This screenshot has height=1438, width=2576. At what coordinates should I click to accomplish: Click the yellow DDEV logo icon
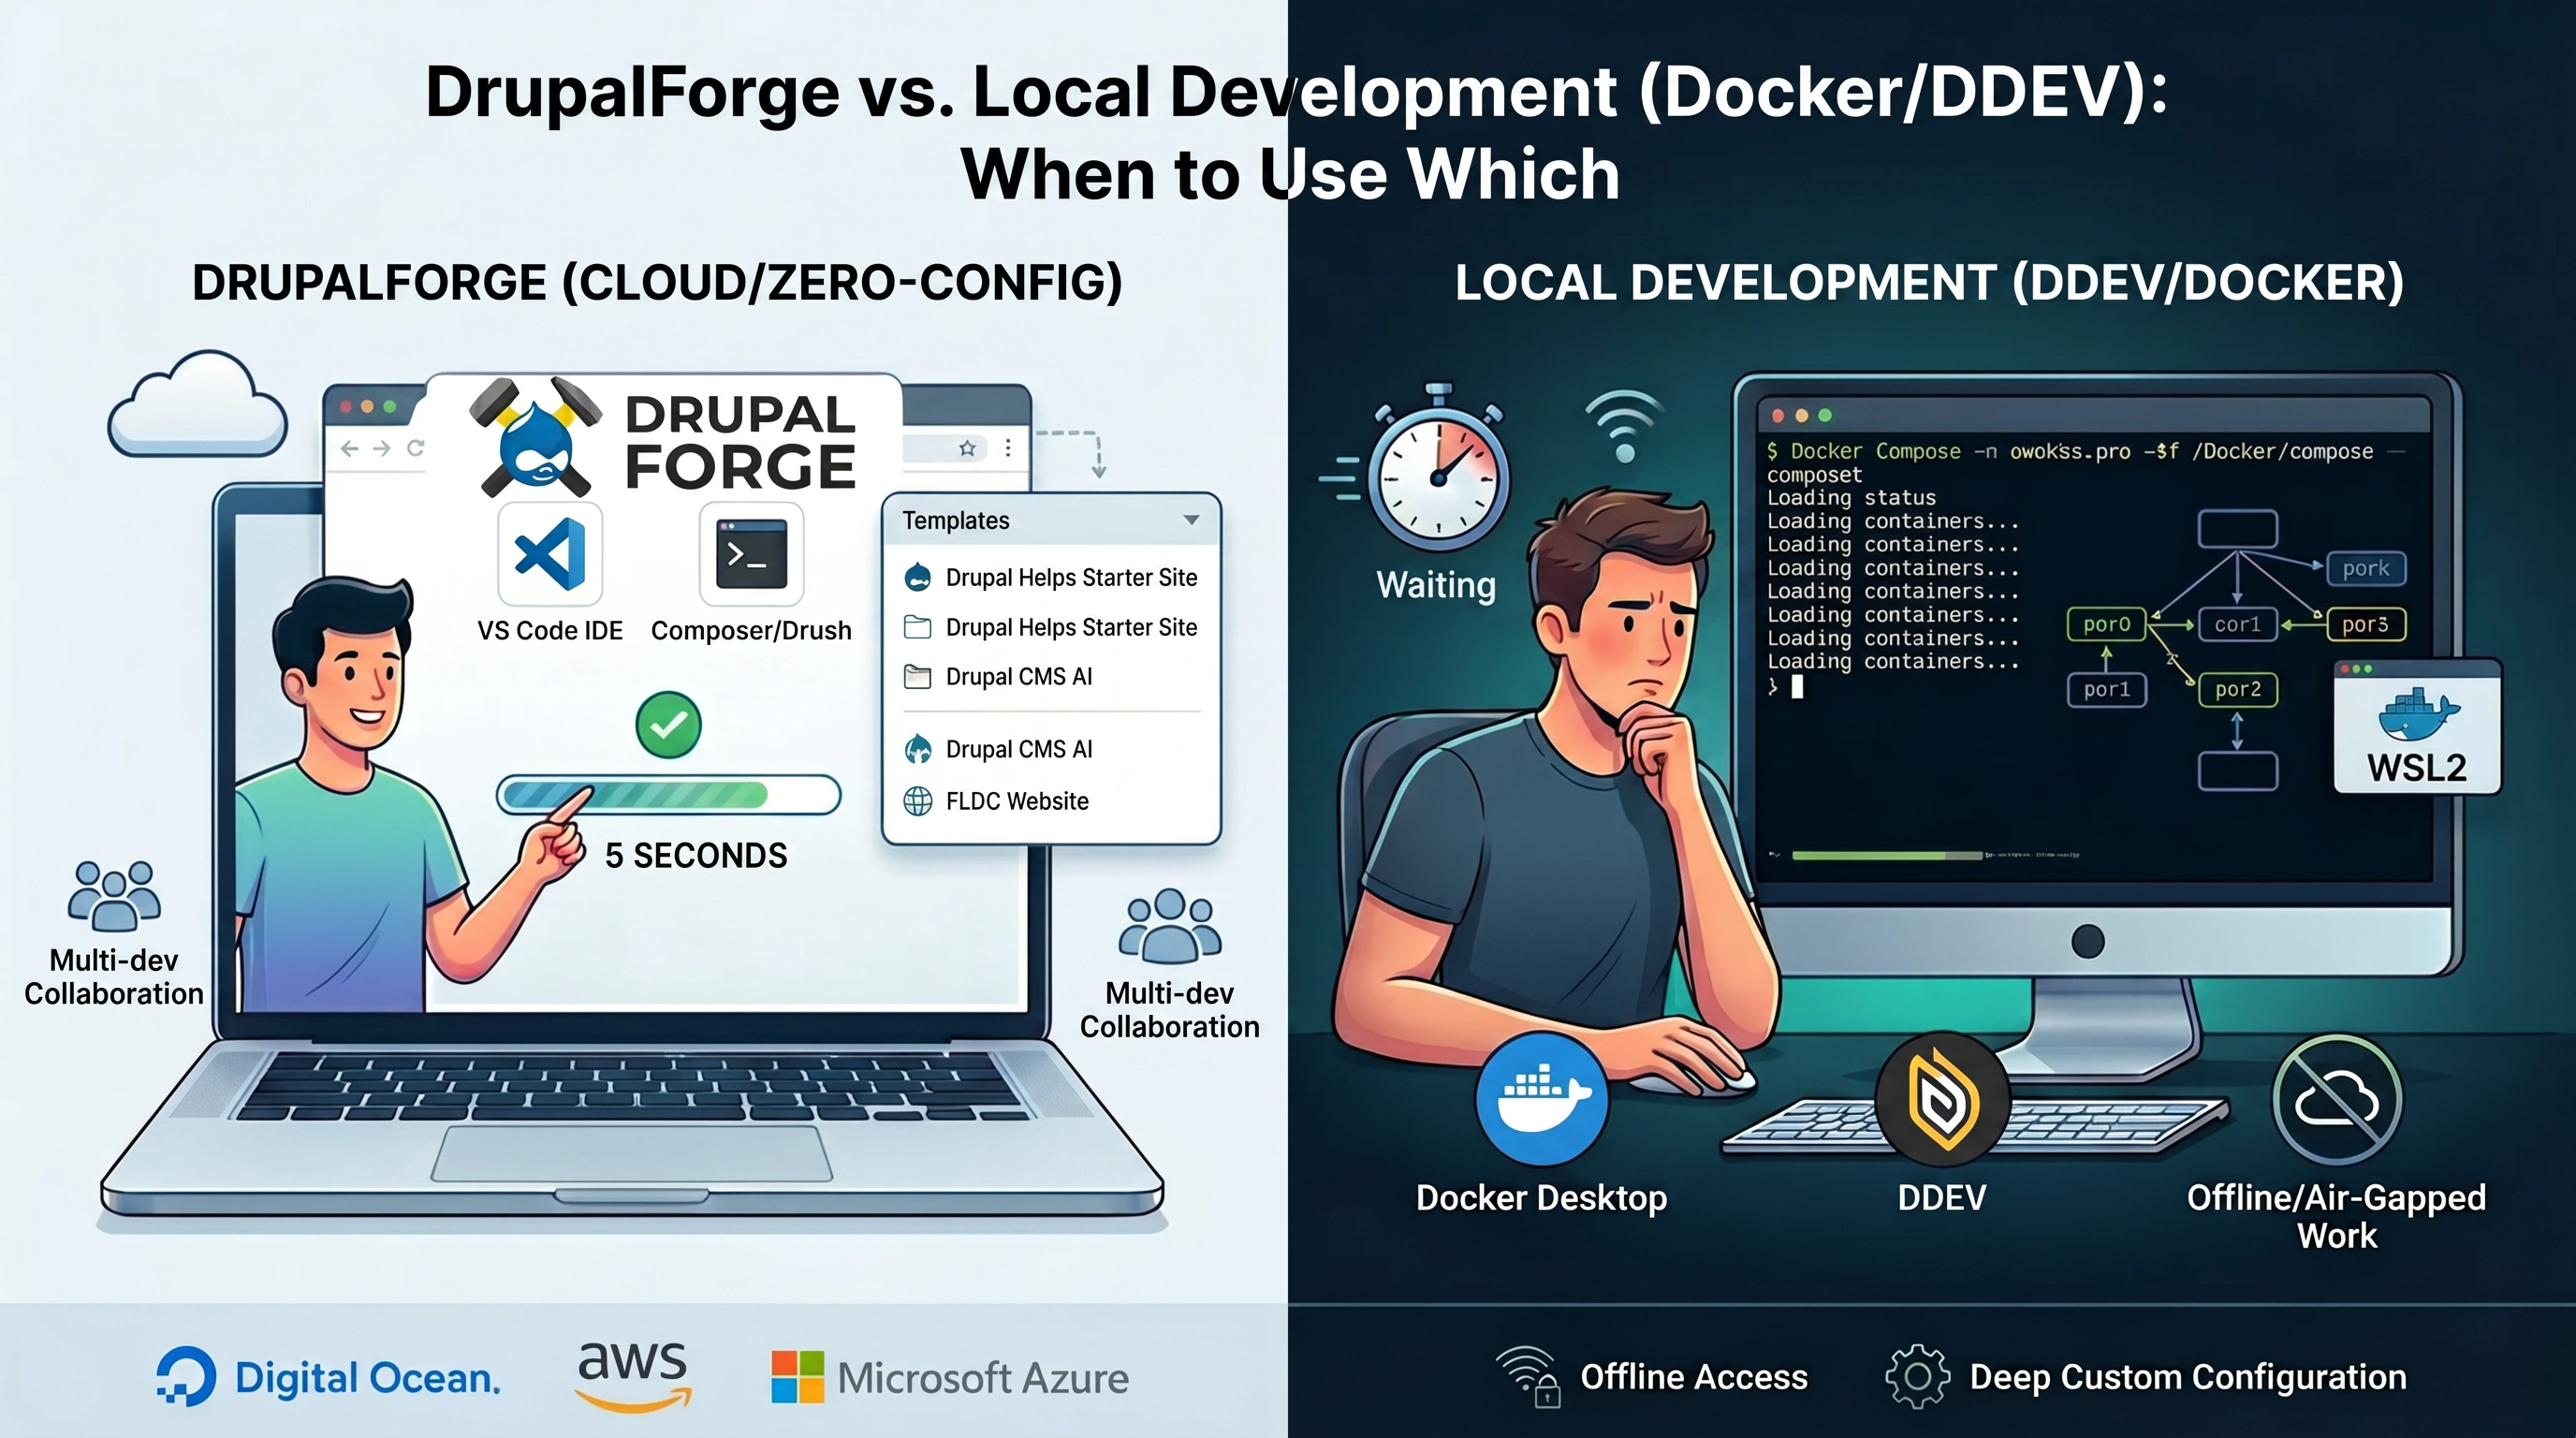pyautogui.click(x=1941, y=1099)
